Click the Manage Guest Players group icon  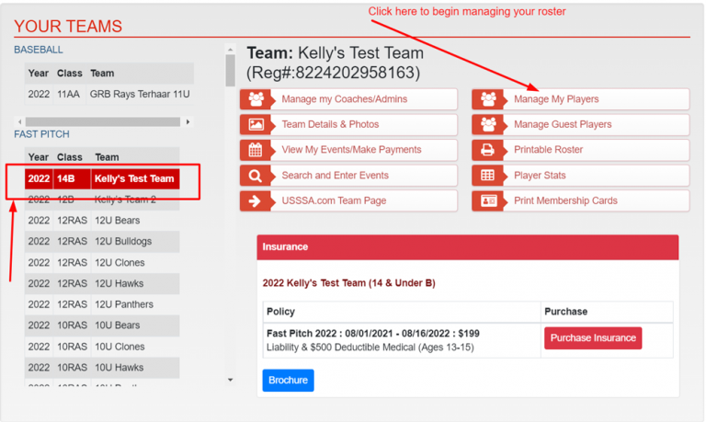(x=488, y=125)
